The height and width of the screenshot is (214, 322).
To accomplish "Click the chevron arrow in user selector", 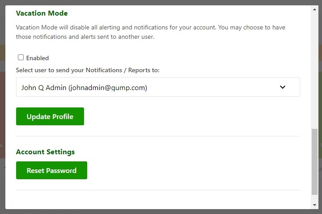I will tap(283, 87).
